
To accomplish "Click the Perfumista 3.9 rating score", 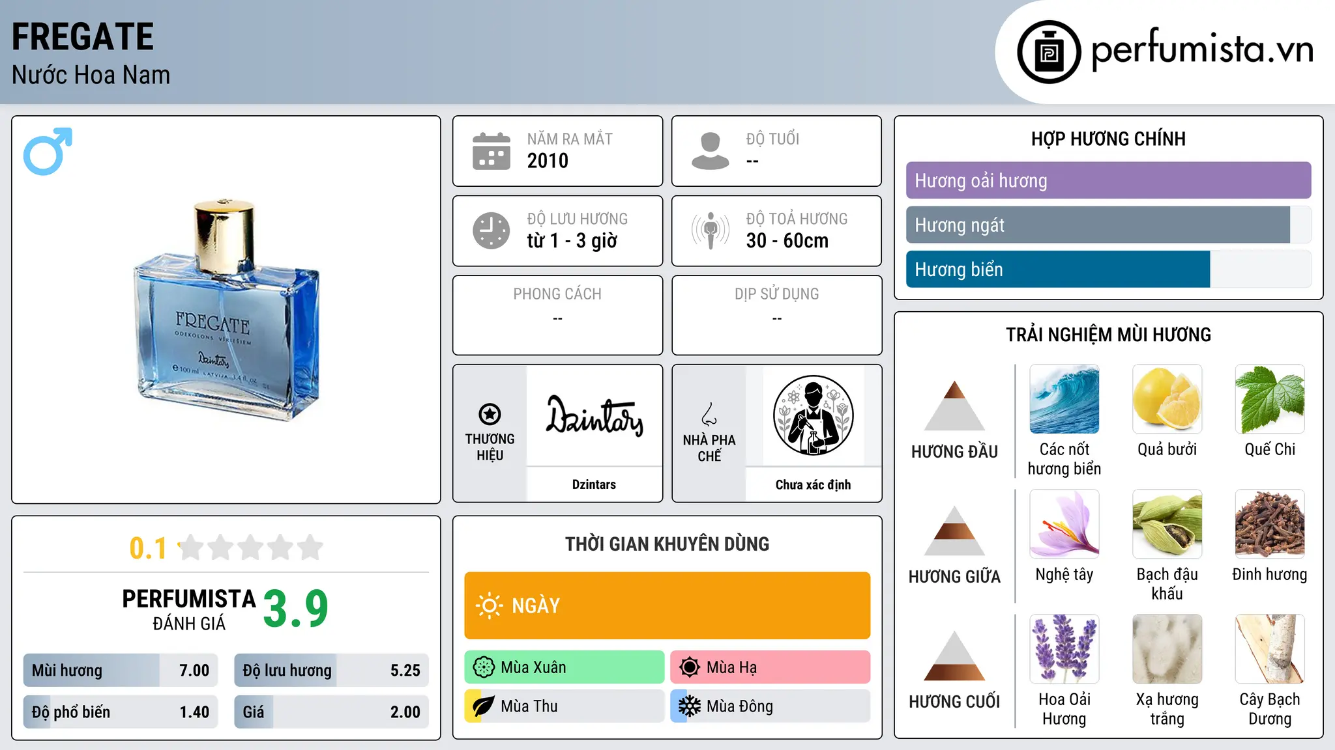I will pyautogui.click(x=296, y=609).
